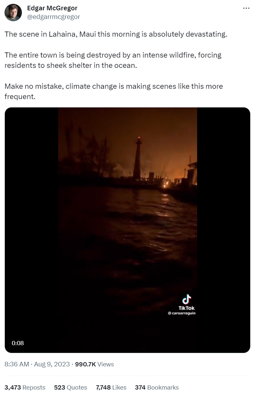
Task: Open the 8:36 AM timestamp link
Action: [x=17, y=364]
